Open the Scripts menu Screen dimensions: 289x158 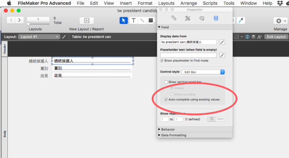(210, 3)
